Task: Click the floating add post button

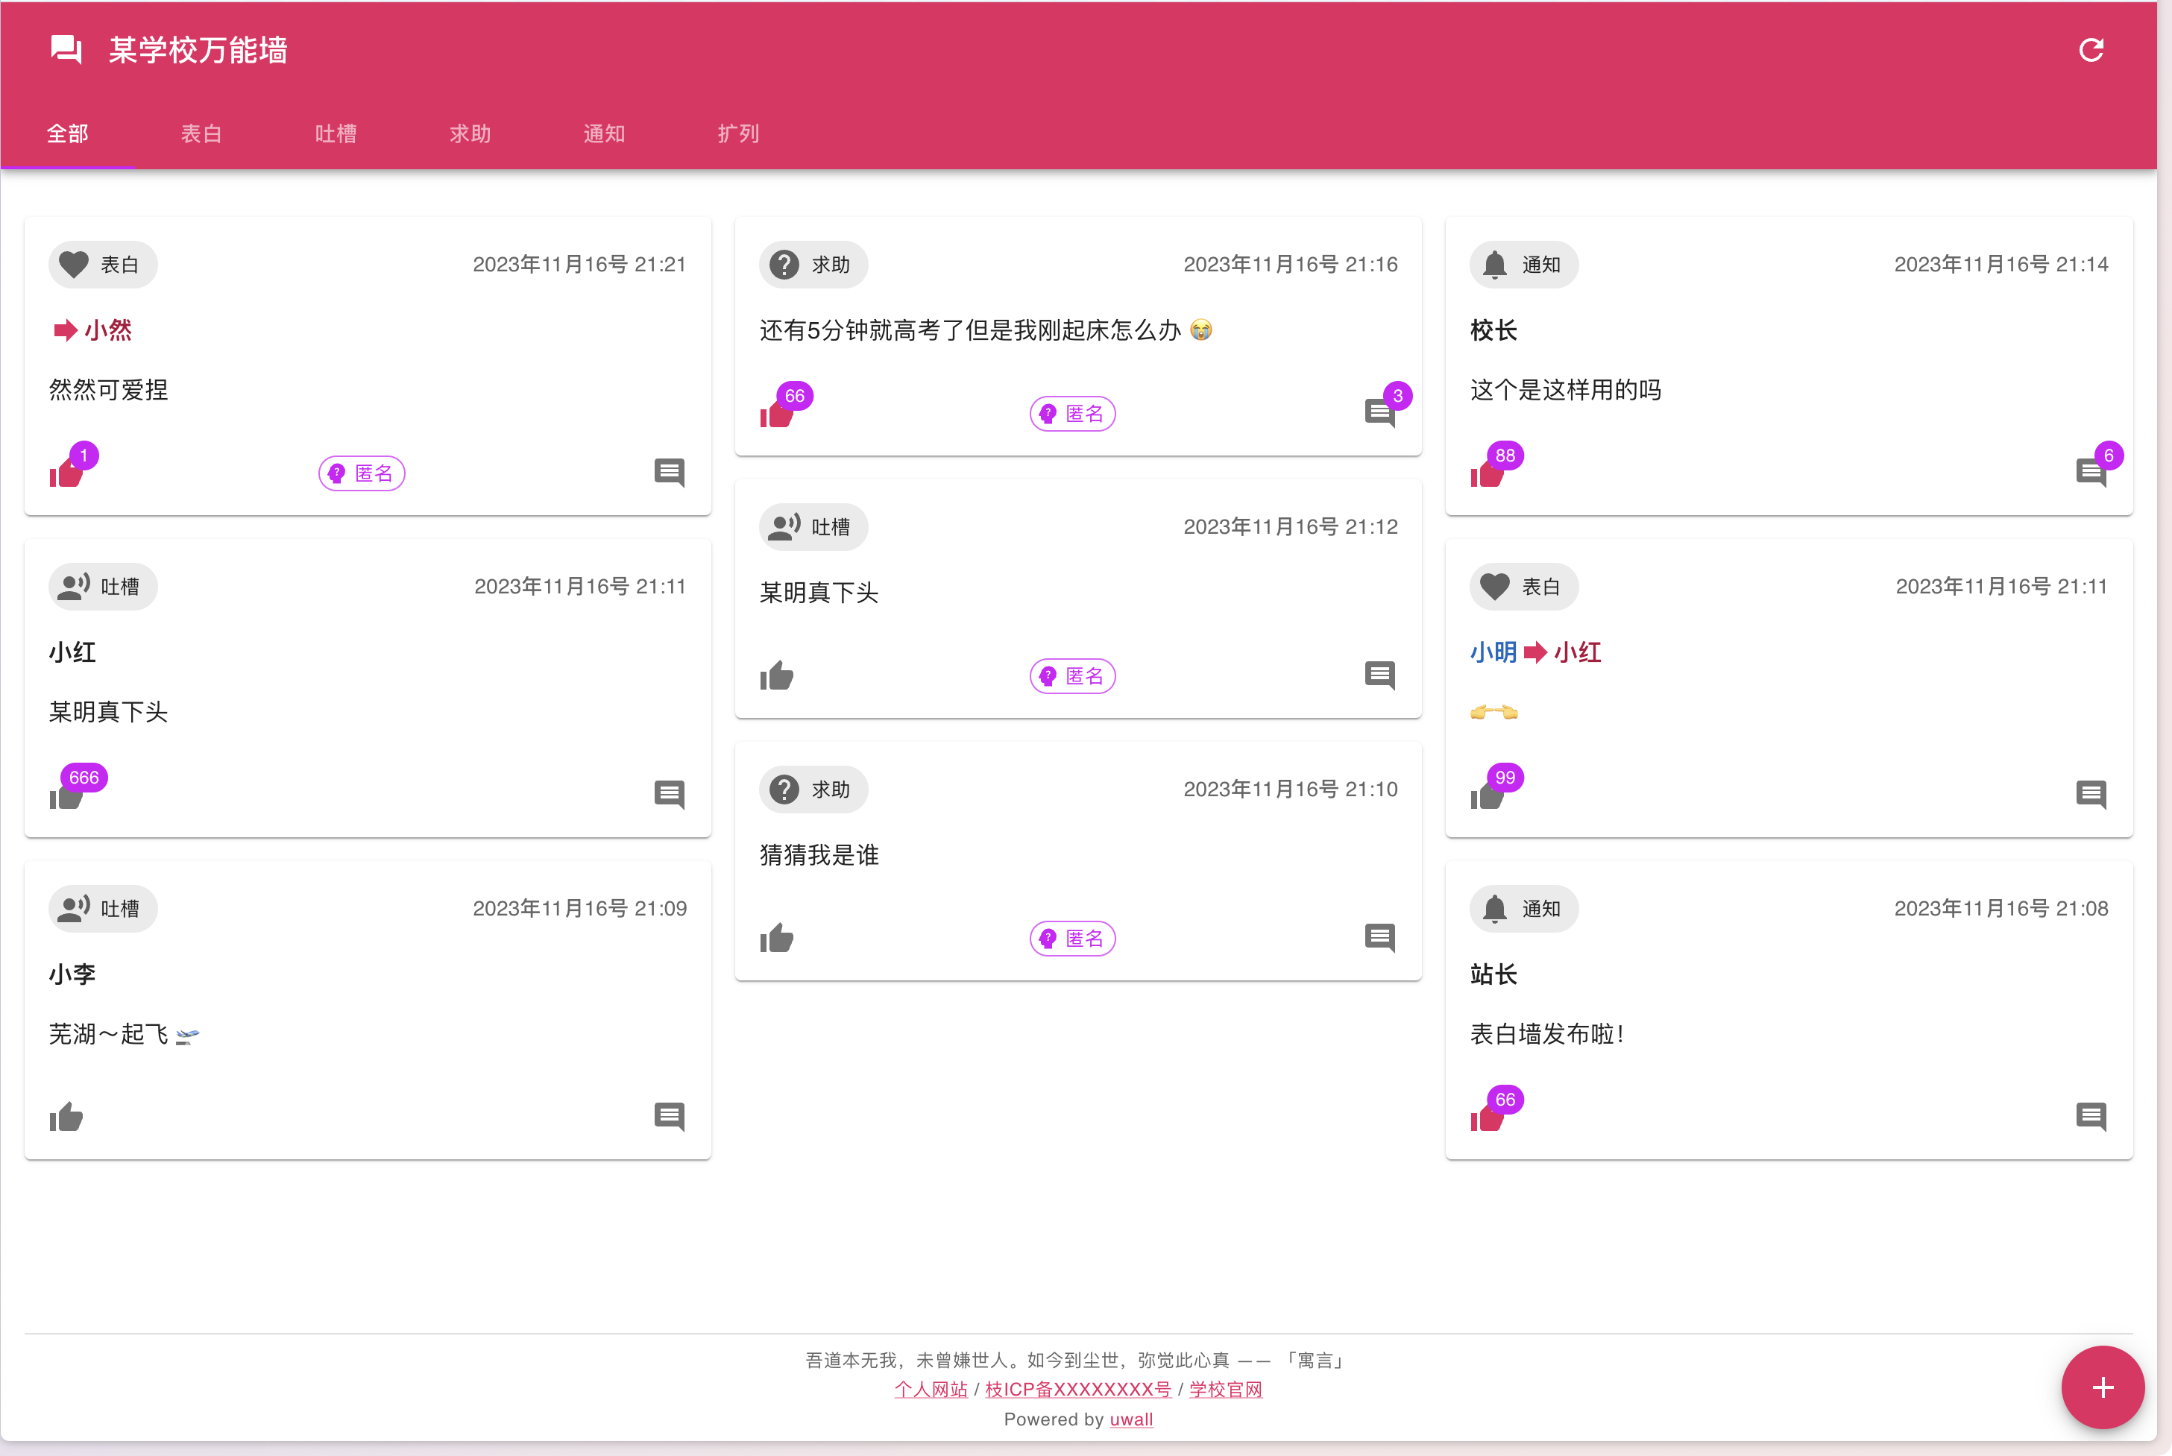Action: coord(2103,1387)
